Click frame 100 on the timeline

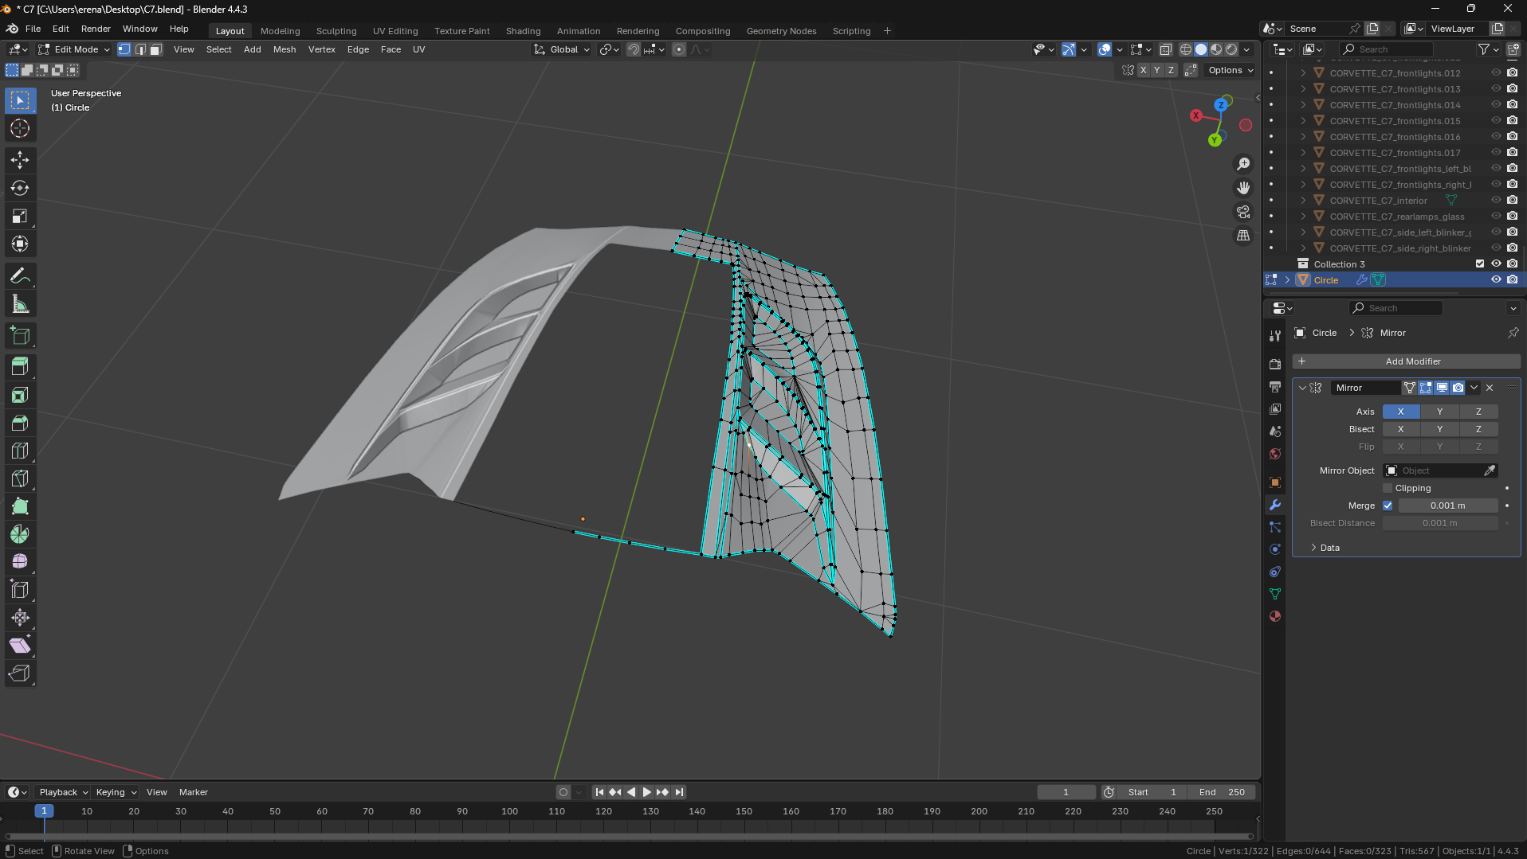509,811
